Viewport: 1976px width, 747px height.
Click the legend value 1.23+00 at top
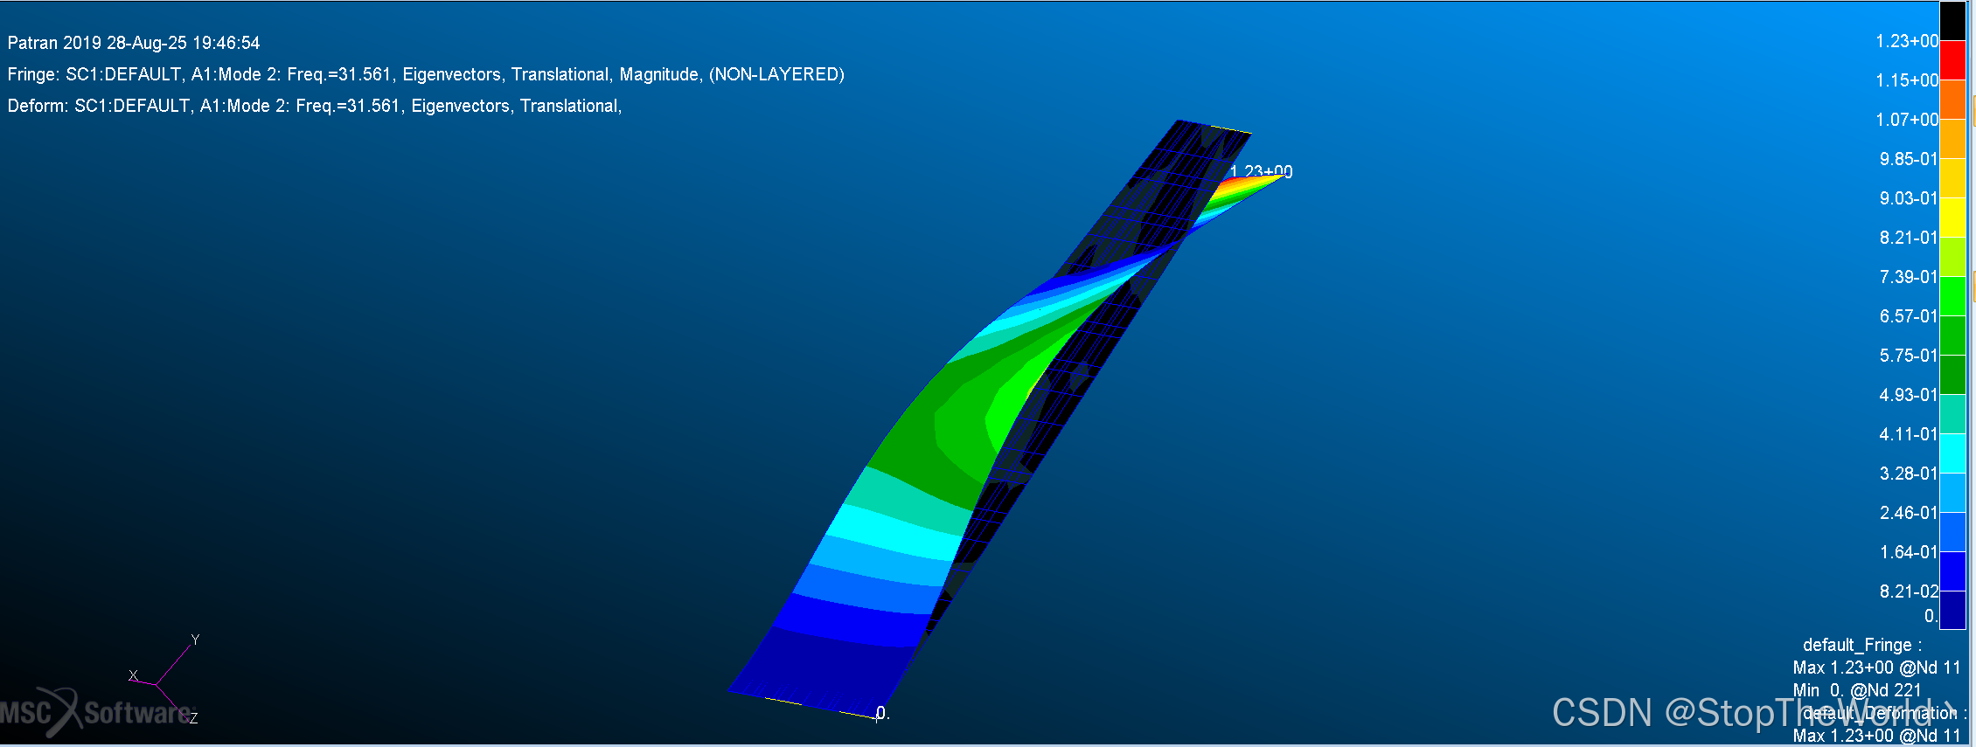1907,41
